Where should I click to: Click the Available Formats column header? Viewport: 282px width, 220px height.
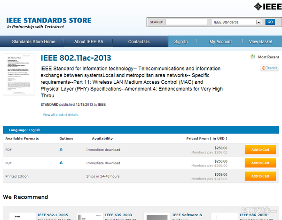coord(22,138)
